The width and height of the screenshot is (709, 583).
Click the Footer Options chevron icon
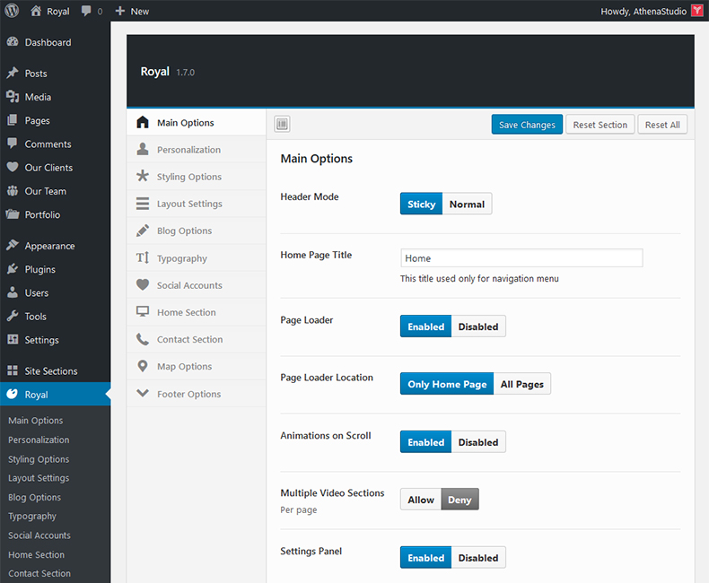click(x=143, y=393)
